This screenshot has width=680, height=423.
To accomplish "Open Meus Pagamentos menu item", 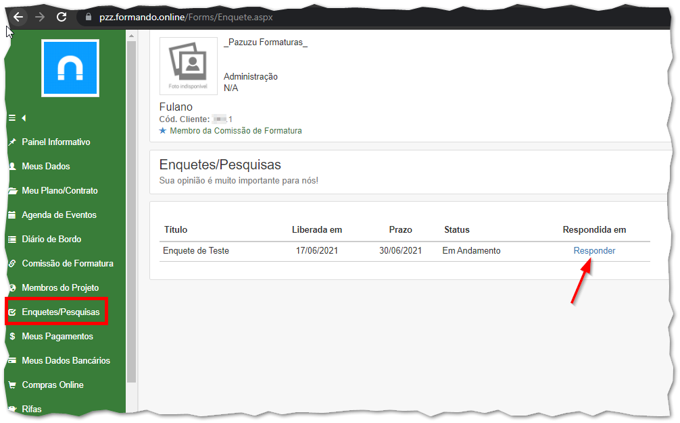I will pyautogui.click(x=57, y=336).
